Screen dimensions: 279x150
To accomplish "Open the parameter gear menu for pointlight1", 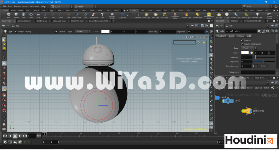I will tap(259, 31).
